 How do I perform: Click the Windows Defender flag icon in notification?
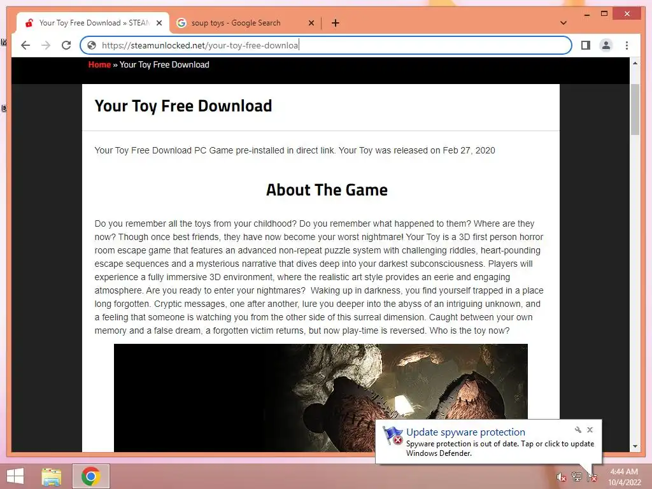(392, 436)
